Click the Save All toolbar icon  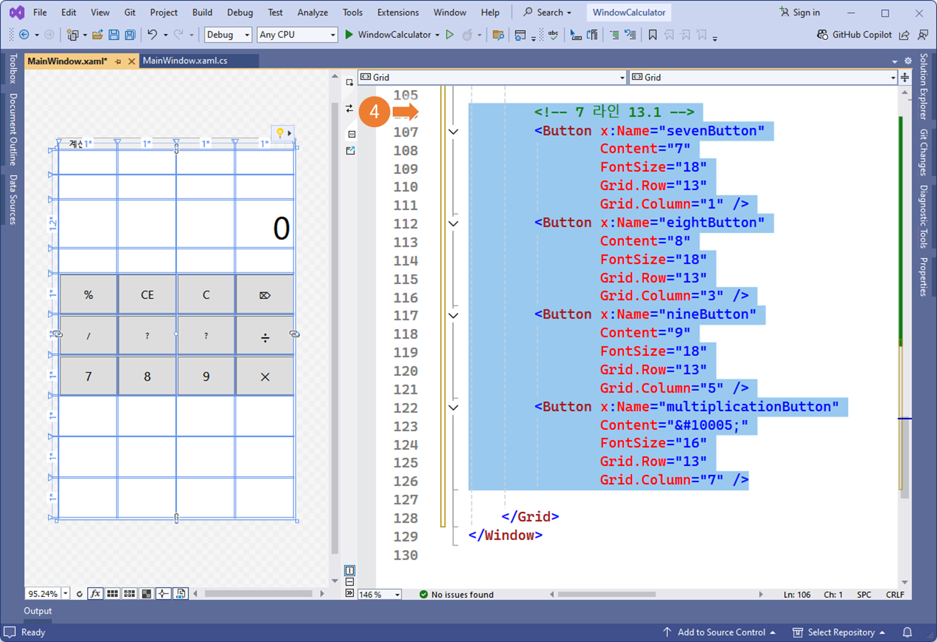click(x=130, y=35)
